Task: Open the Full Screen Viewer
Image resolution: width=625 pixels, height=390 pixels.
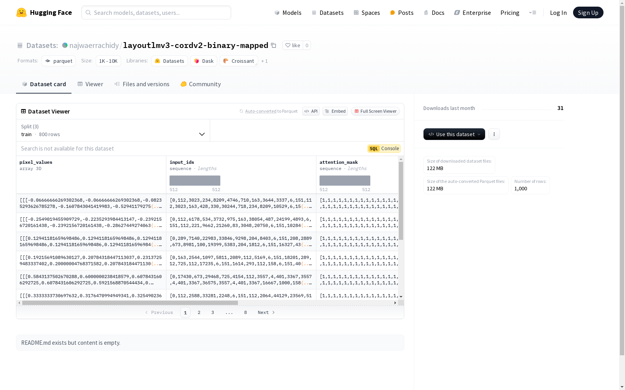Action: click(375, 111)
